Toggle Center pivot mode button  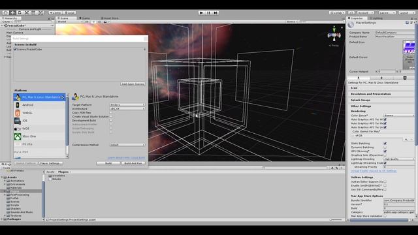[56, 12]
